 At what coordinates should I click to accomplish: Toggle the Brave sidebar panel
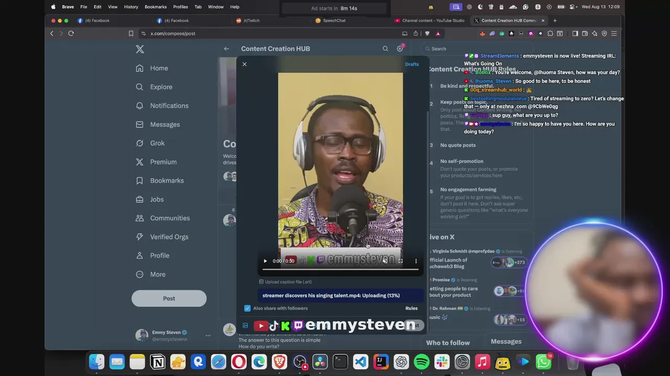[x=575, y=33]
